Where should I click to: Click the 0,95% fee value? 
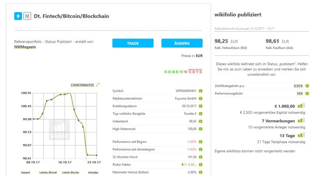[298, 86]
